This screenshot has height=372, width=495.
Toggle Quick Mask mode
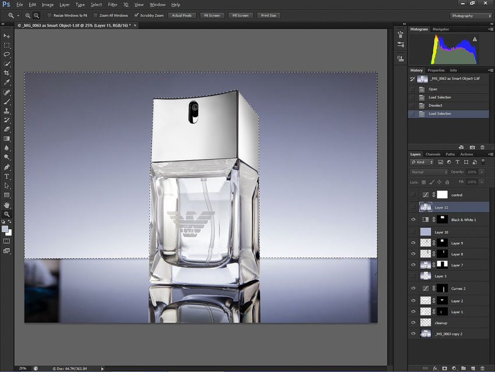tap(6, 241)
